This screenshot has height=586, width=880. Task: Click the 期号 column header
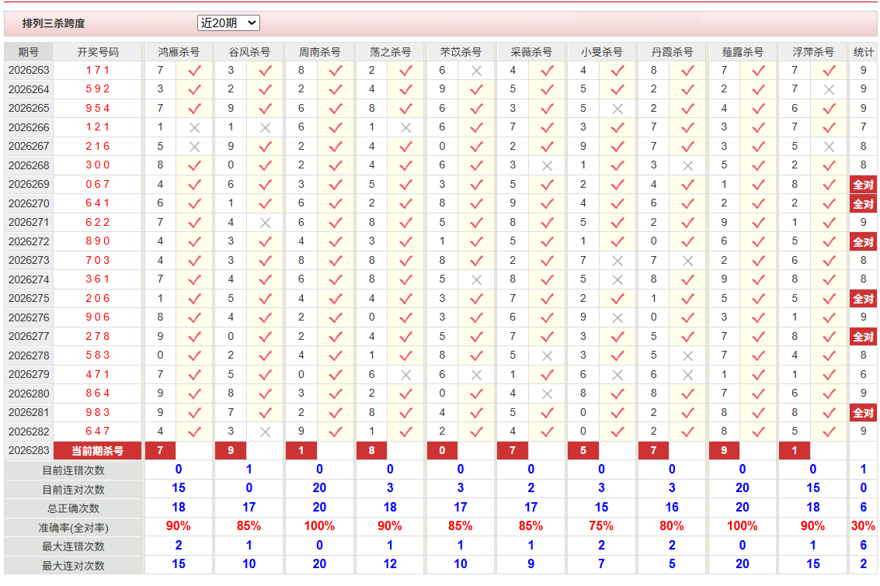point(29,52)
